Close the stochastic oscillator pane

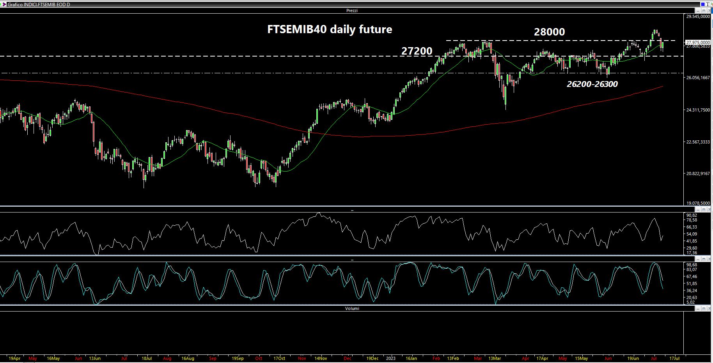[x=709, y=259]
